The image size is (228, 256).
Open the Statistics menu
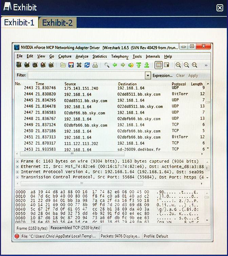tap(99, 56)
